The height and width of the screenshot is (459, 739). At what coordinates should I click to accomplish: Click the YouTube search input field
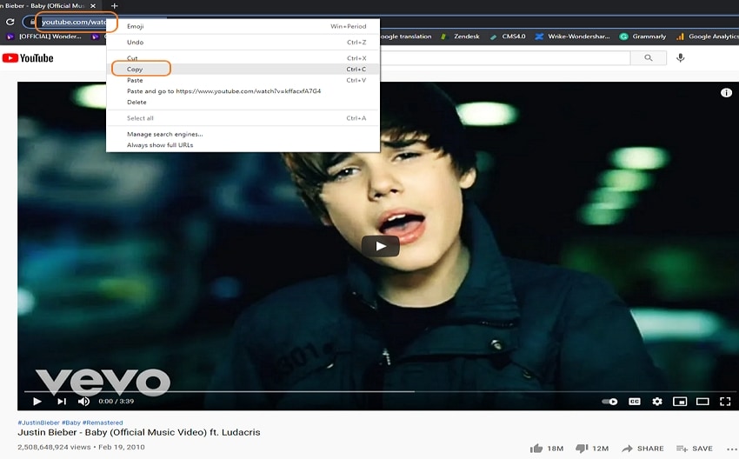click(x=505, y=58)
